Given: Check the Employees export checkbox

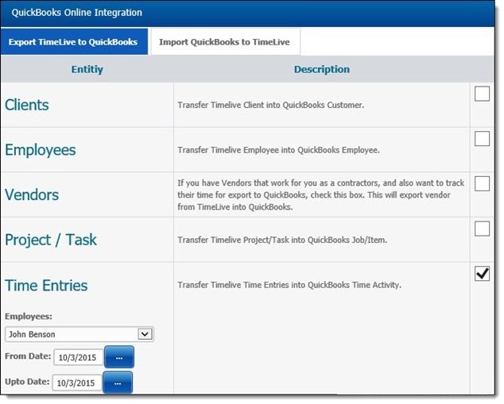Looking at the screenshot, I should (482, 139).
